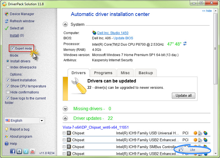Select Index driverpacks mode

point(8,67)
